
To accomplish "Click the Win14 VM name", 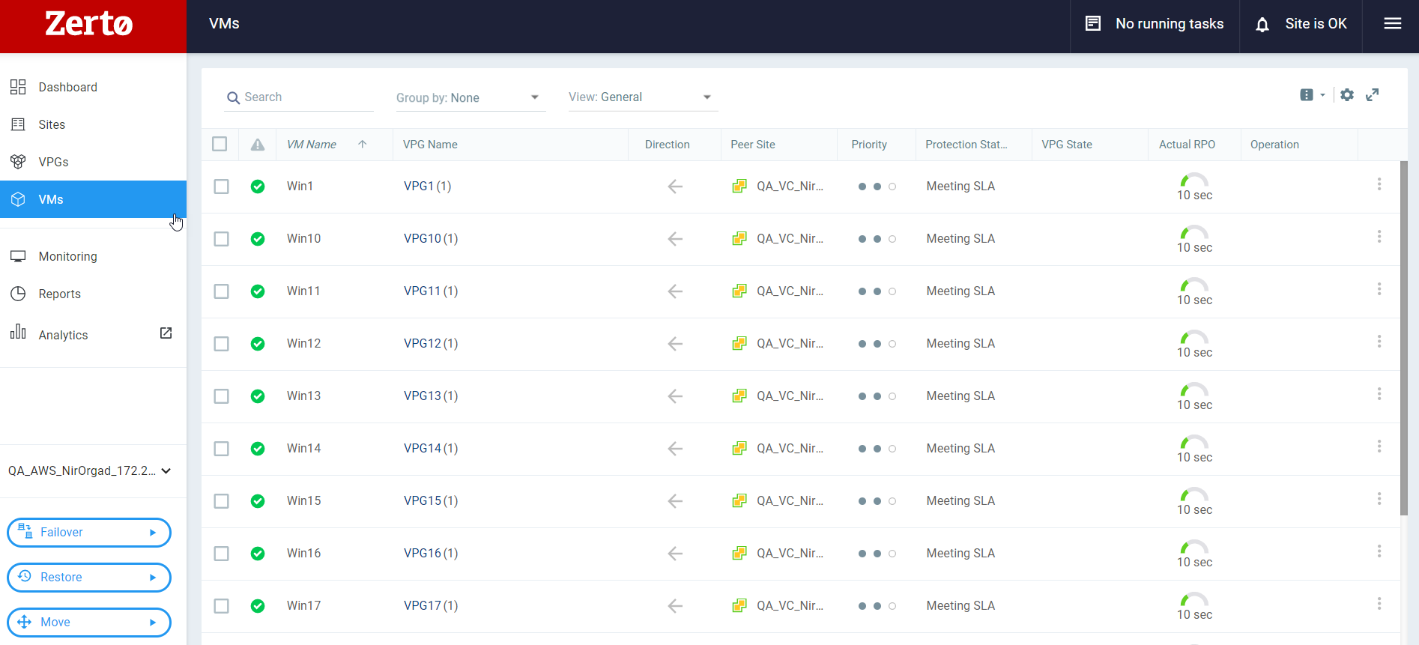I will 303,449.
